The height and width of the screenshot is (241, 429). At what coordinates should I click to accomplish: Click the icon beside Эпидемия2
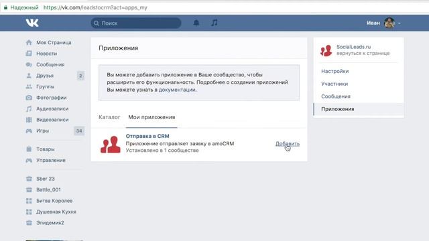29,223
